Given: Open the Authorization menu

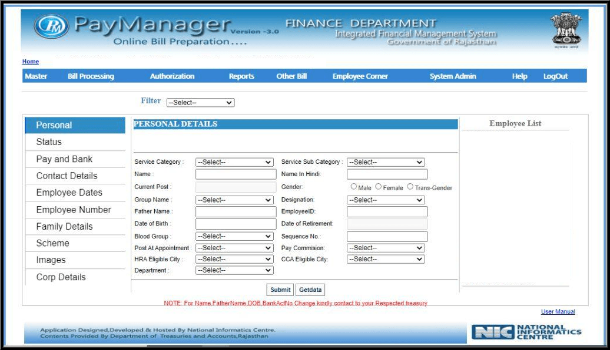Looking at the screenshot, I should pos(173,76).
